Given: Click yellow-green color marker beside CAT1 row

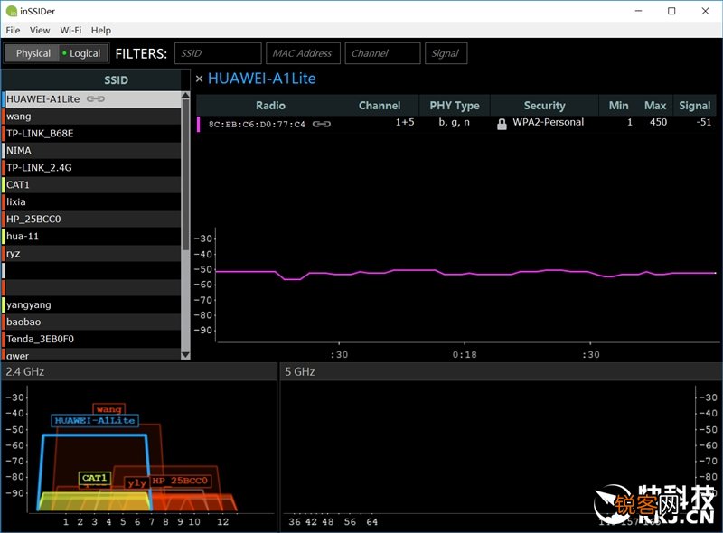Looking at the screenshot, I should click(4, 184).
